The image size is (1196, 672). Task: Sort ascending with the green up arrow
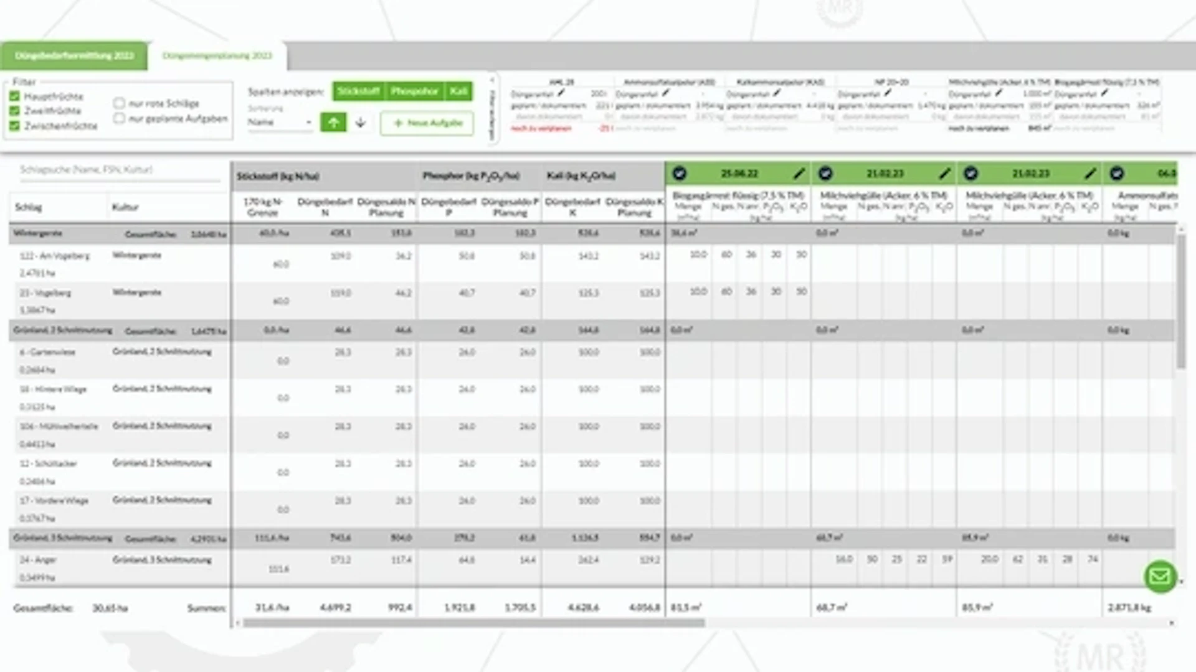tap(333, 123)
